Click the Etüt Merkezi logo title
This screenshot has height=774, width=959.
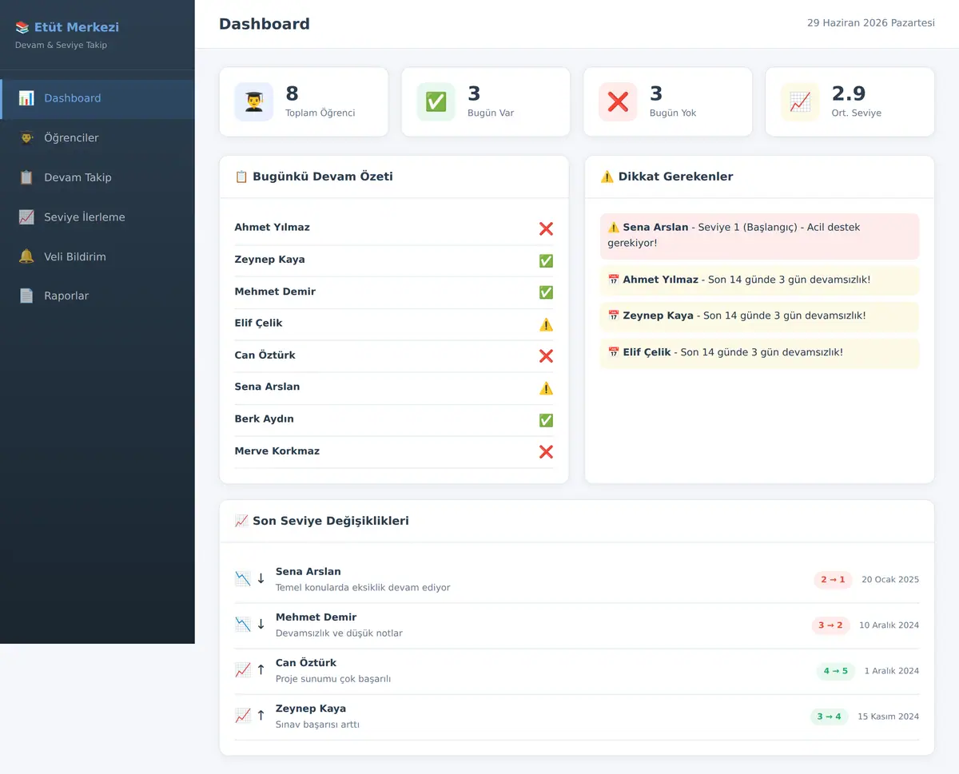[x=67, y=27]
